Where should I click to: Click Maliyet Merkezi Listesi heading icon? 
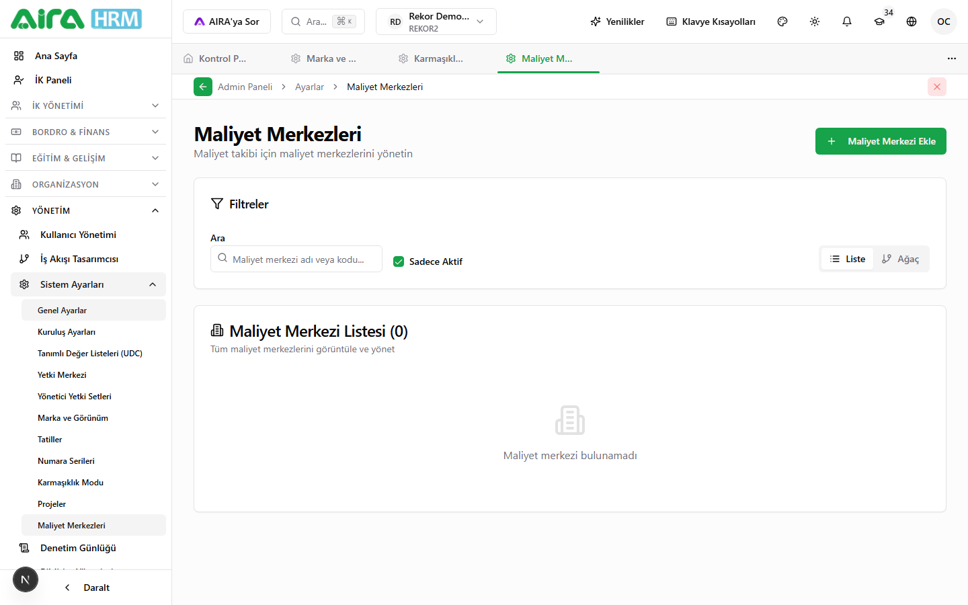click(217, 330)
